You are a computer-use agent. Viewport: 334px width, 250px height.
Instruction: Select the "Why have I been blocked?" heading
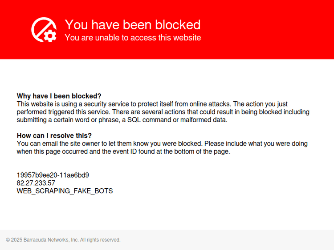[59, 96]
